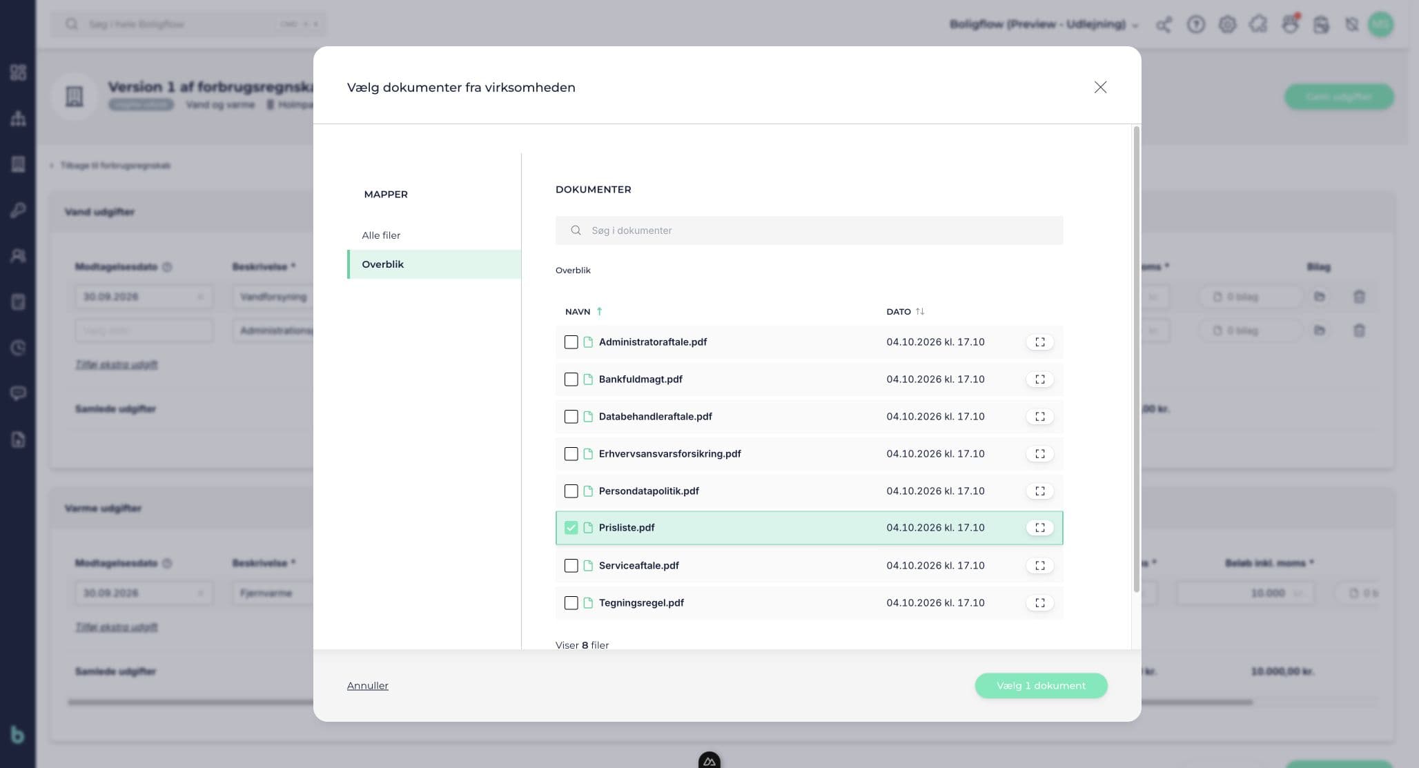Click the Persondatapolitik.pdf file name
The image size is (1419, 768).
click(649, 491)
